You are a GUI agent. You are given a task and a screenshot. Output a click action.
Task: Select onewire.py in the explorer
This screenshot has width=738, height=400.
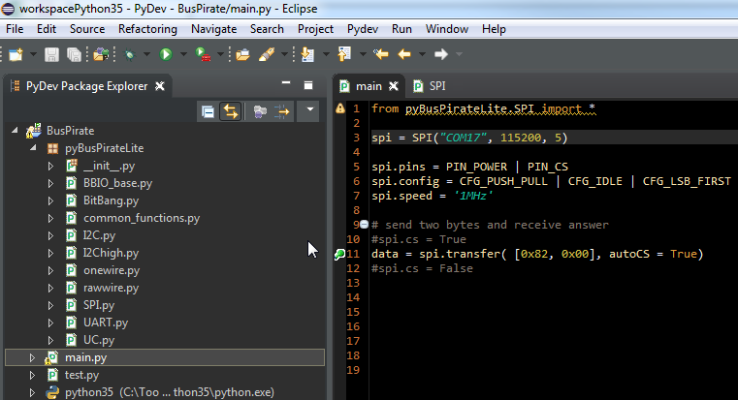tap(112, 270)
